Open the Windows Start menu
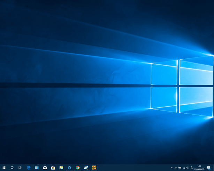 [4, 168]
